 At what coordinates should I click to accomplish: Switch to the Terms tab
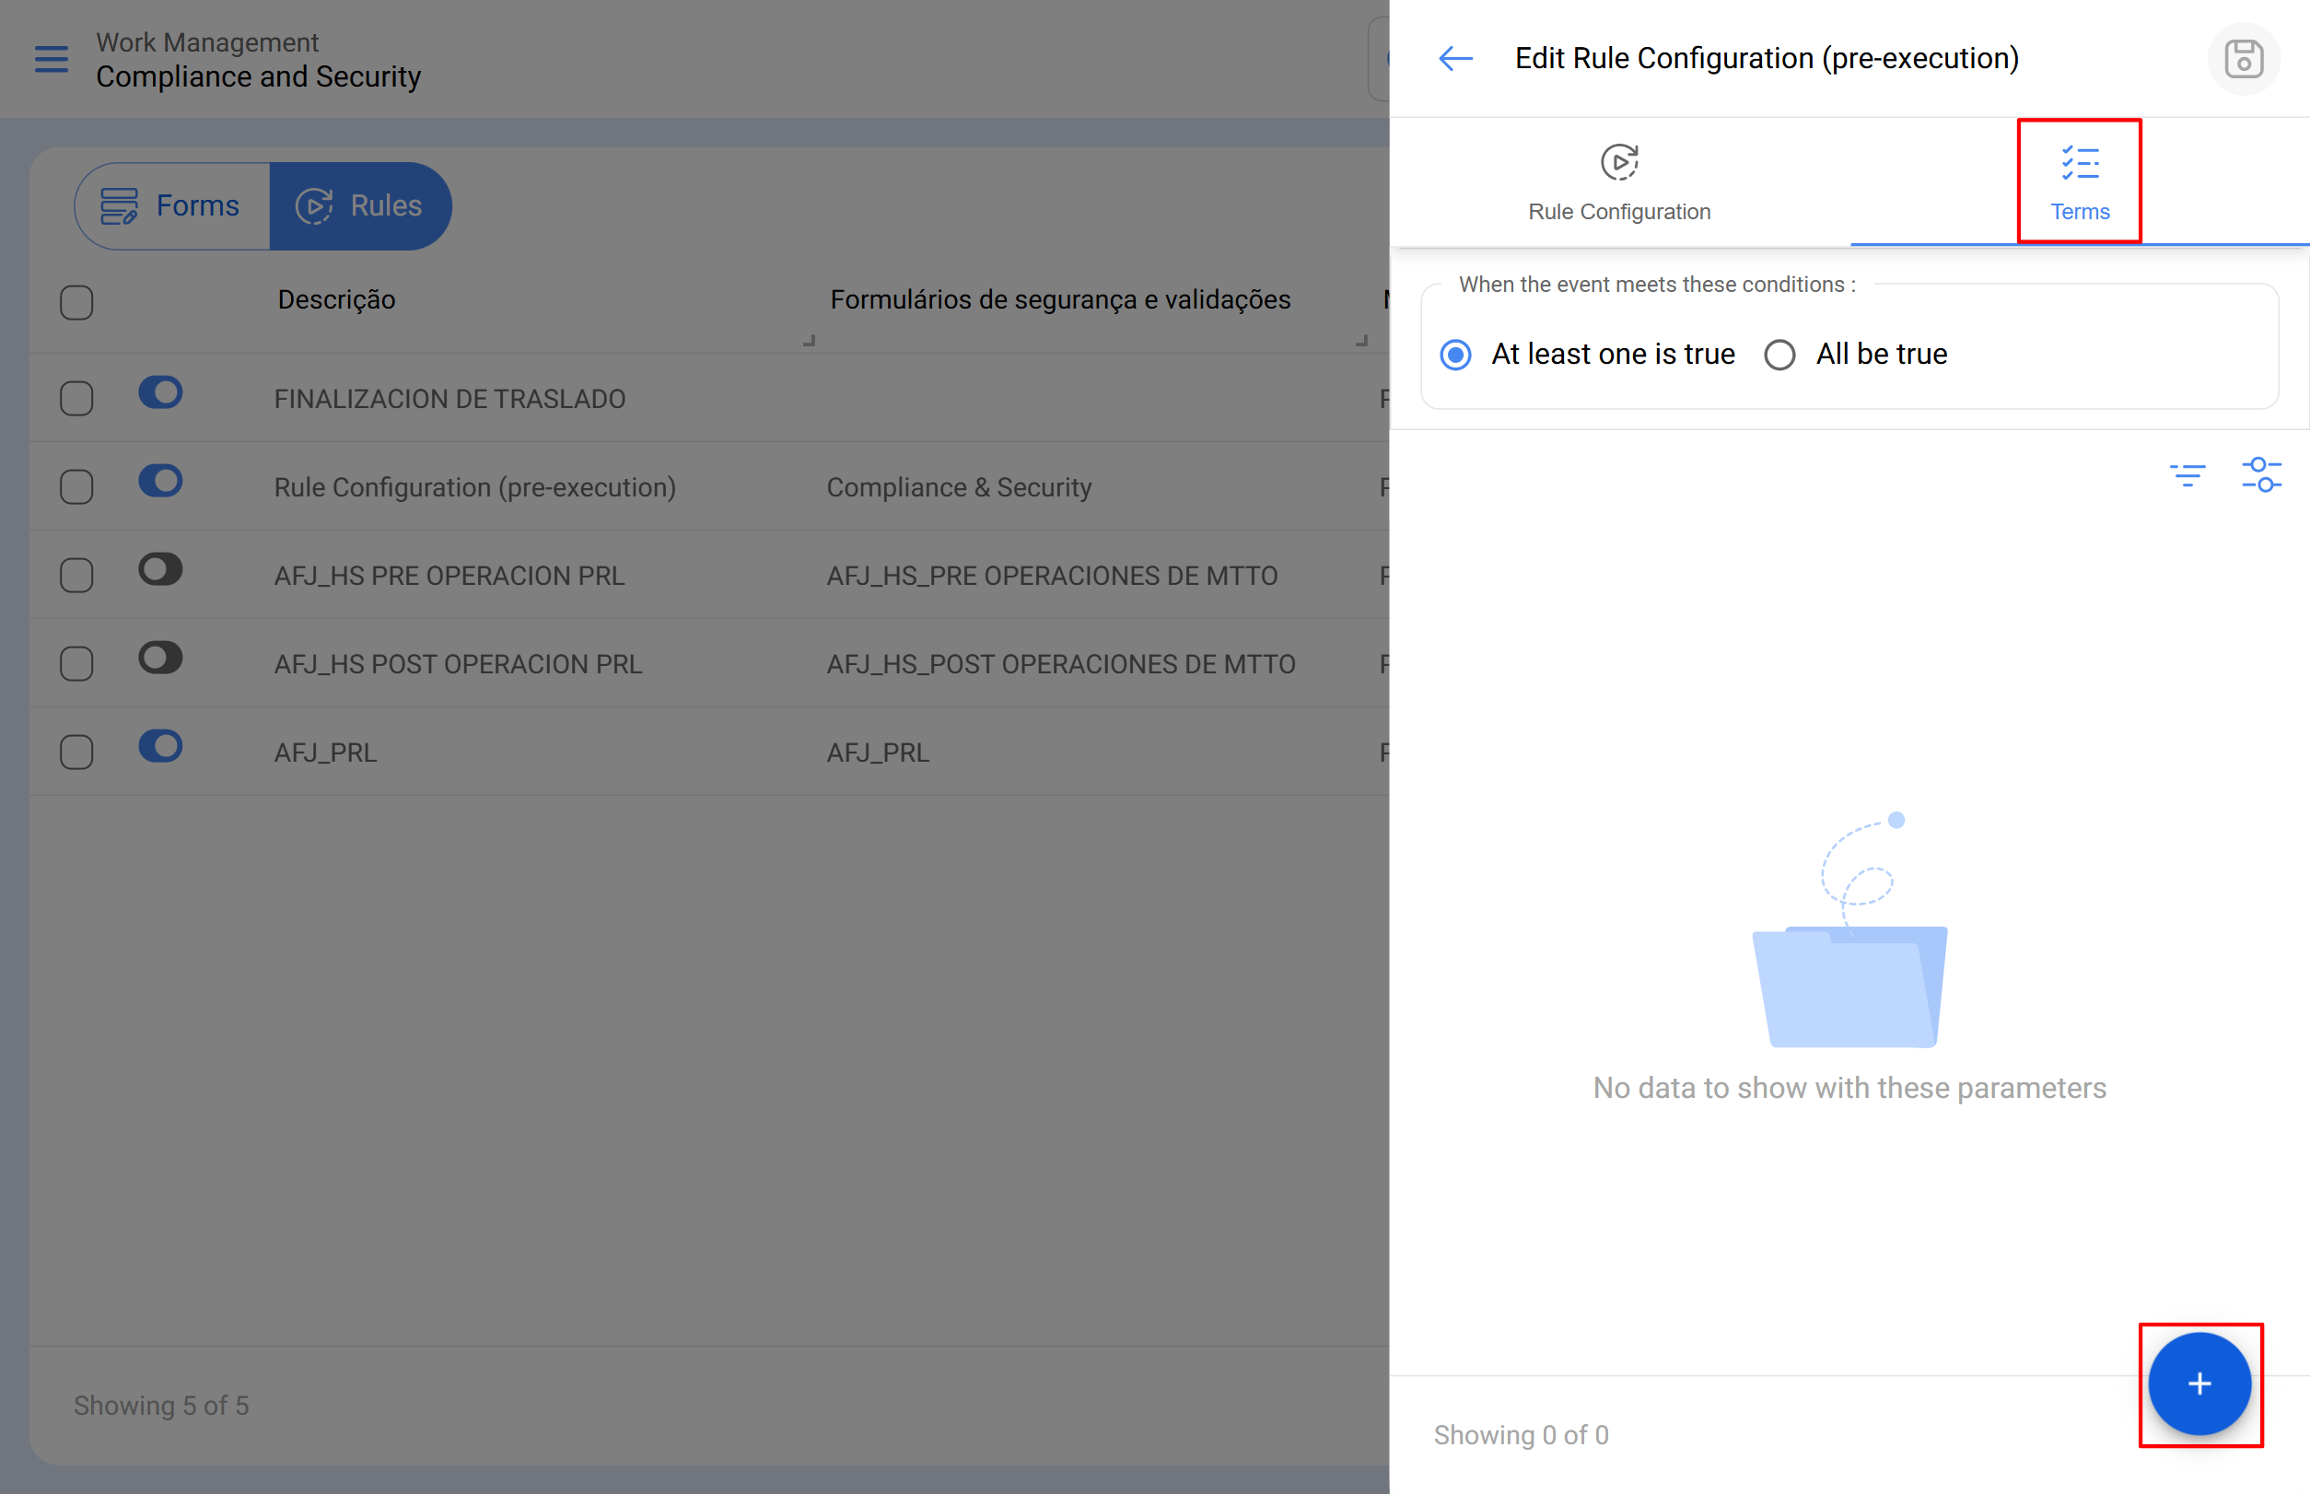2079,182
